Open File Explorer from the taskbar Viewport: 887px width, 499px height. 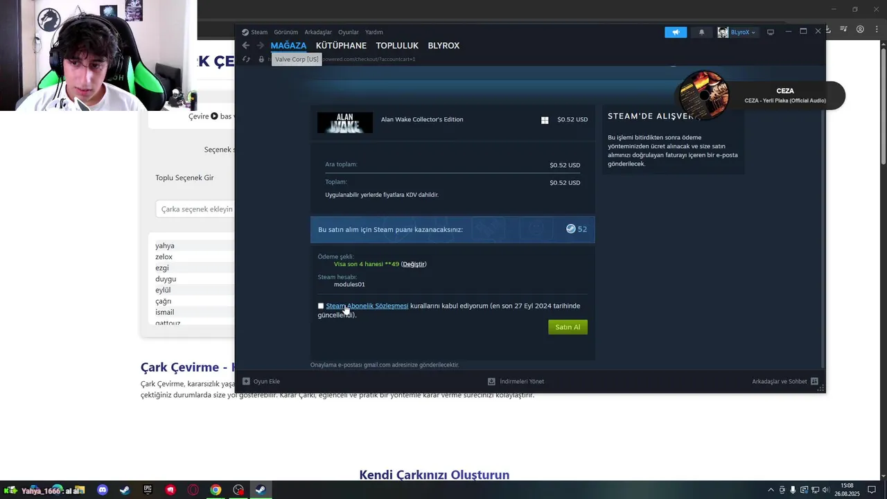click(80, 490)
